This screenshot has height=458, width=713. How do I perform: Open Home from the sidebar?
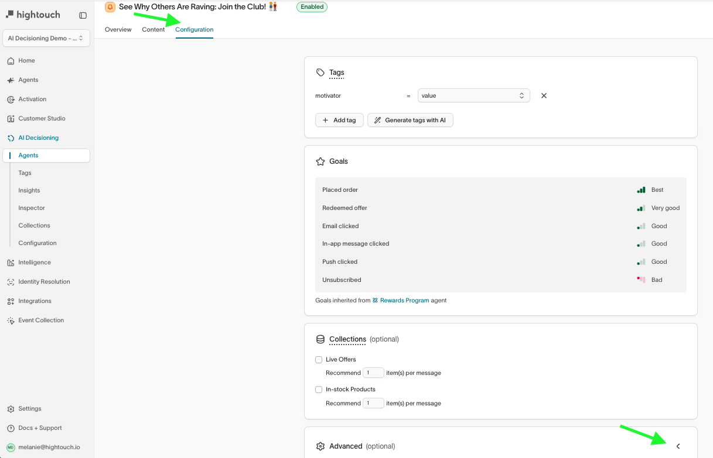pos(25,60)
